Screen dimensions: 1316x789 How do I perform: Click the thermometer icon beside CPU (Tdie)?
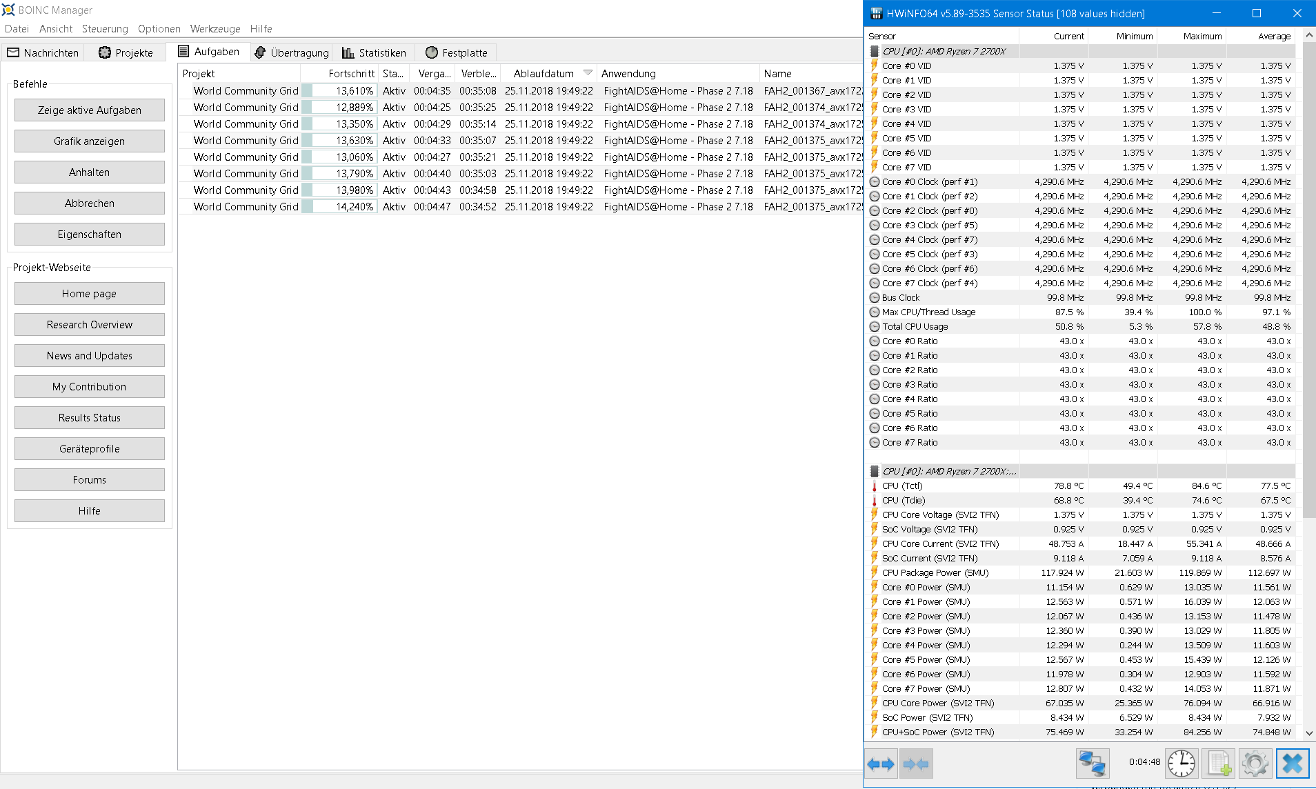(x=875, y=501)
